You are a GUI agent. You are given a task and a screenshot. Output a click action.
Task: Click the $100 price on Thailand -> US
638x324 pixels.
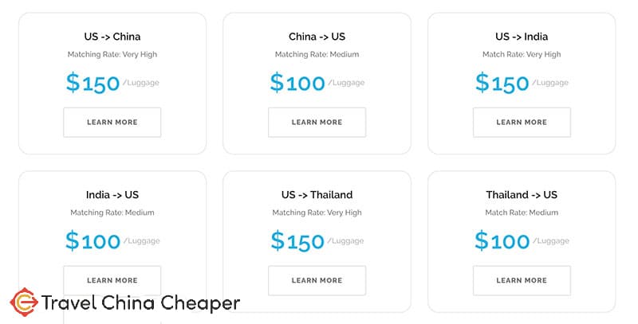pos(502,240)
